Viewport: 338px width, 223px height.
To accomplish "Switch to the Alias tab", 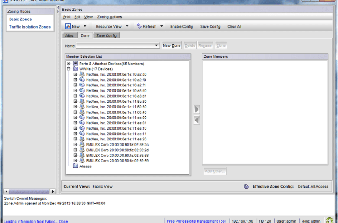I will (69, 36).
